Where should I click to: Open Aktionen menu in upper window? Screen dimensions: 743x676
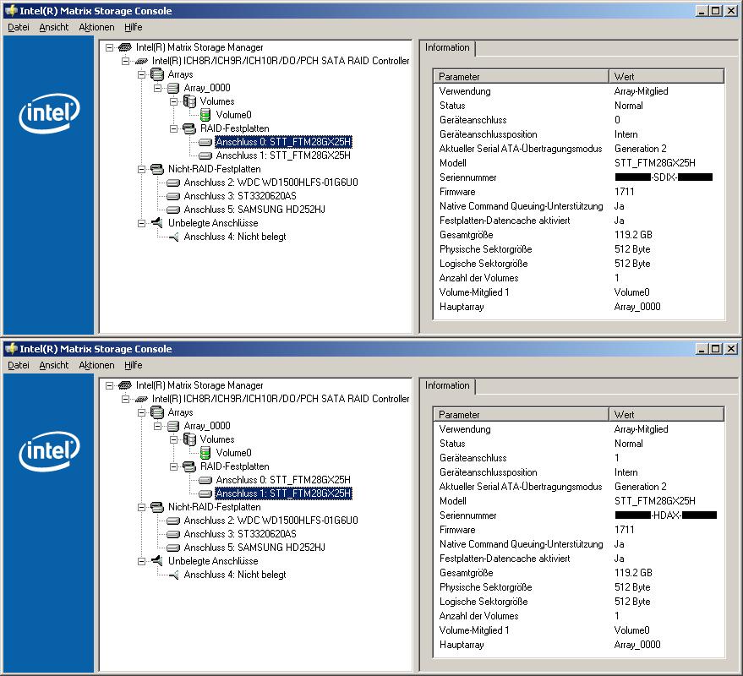96,28
